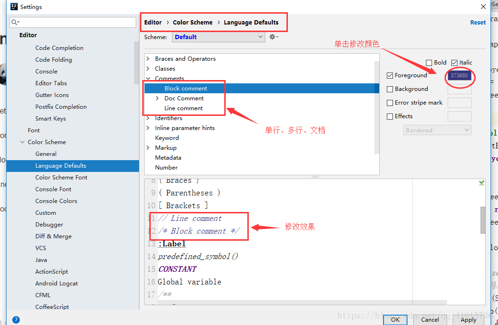Expand Braces and Operators node

[x=147, y=59]
